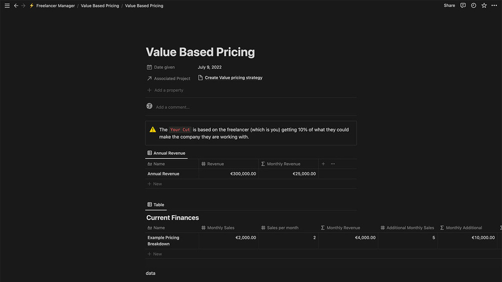Image resolution: width=502 pixels, height=282 pixels.
Task: Open the Sales per month column header
Action: pos(282,228)
